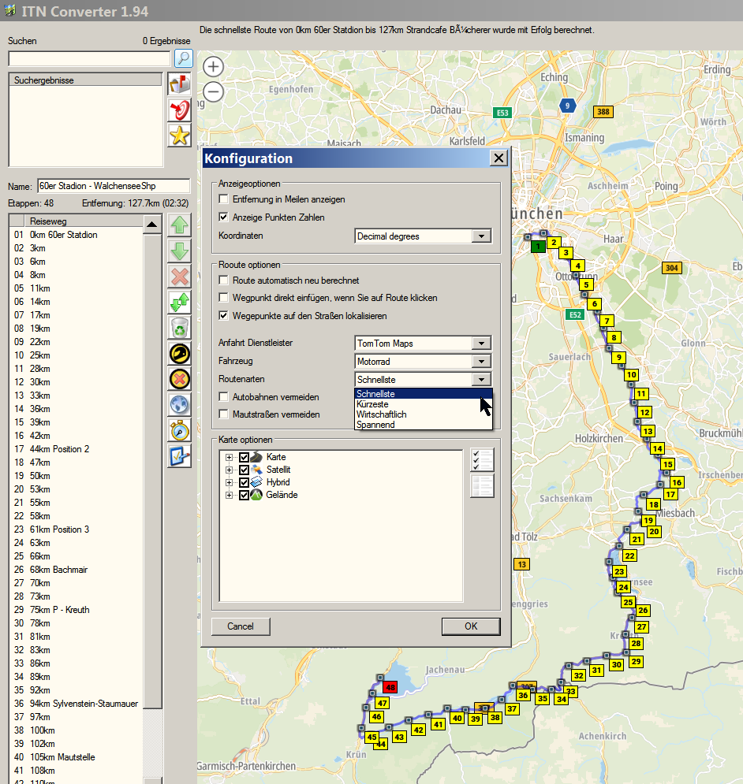Select waypoint 26 68km Bachmair
This screenshot has width=743, height=784.
[x=76, y=570]
